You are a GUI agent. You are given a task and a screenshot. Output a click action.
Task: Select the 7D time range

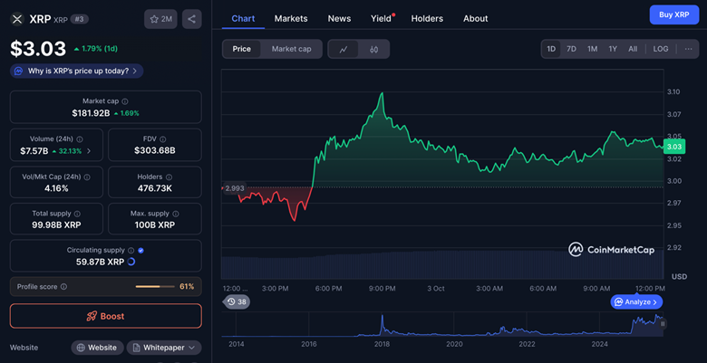[571, 49]
